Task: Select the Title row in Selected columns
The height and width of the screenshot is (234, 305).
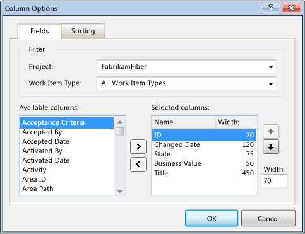Action: point(204,173)
